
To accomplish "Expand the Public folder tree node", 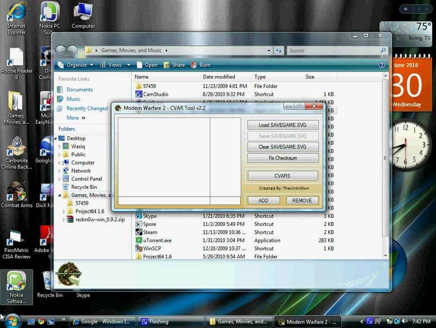I will click(59, 154).
